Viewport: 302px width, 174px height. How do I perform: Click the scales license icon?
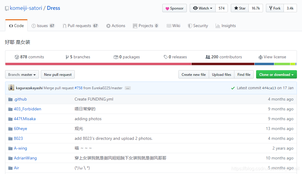[x=261, y=57]
